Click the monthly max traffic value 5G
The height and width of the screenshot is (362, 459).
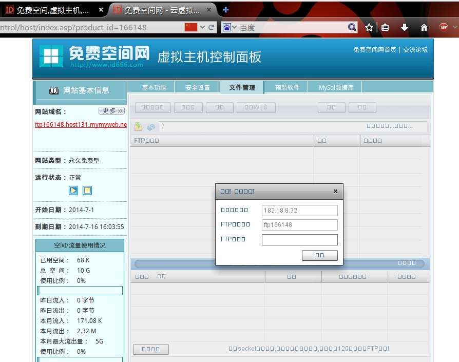coord(99,341)
